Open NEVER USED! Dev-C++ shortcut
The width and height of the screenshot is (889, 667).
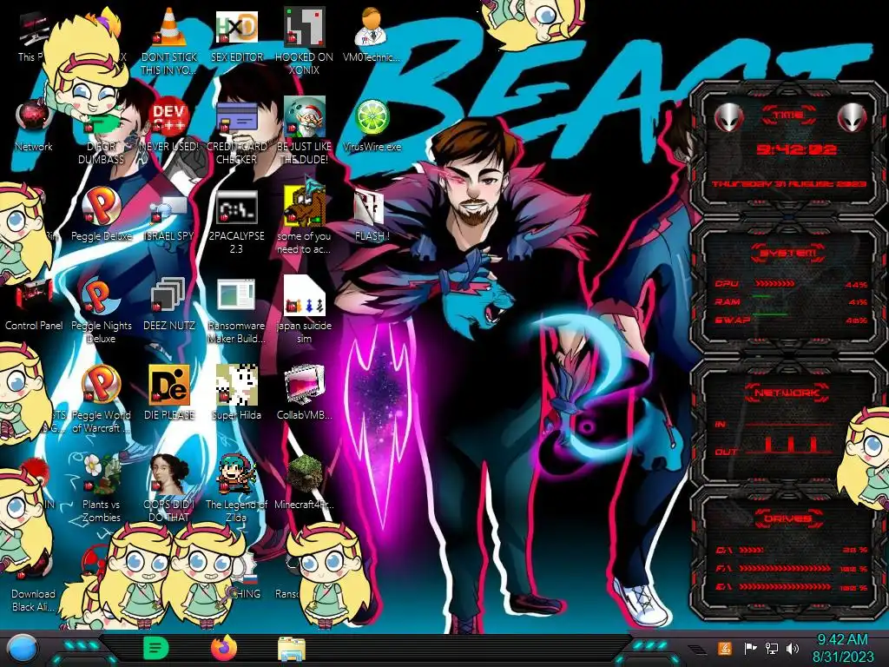169,117
